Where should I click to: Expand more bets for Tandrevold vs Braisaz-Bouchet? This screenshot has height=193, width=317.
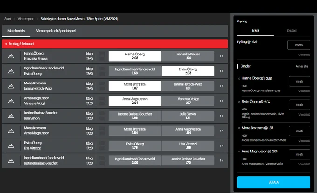tap(221, 160)
